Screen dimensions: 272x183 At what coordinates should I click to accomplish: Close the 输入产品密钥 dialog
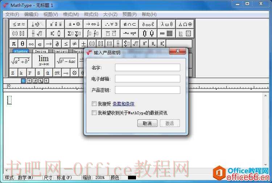point(177,51)
